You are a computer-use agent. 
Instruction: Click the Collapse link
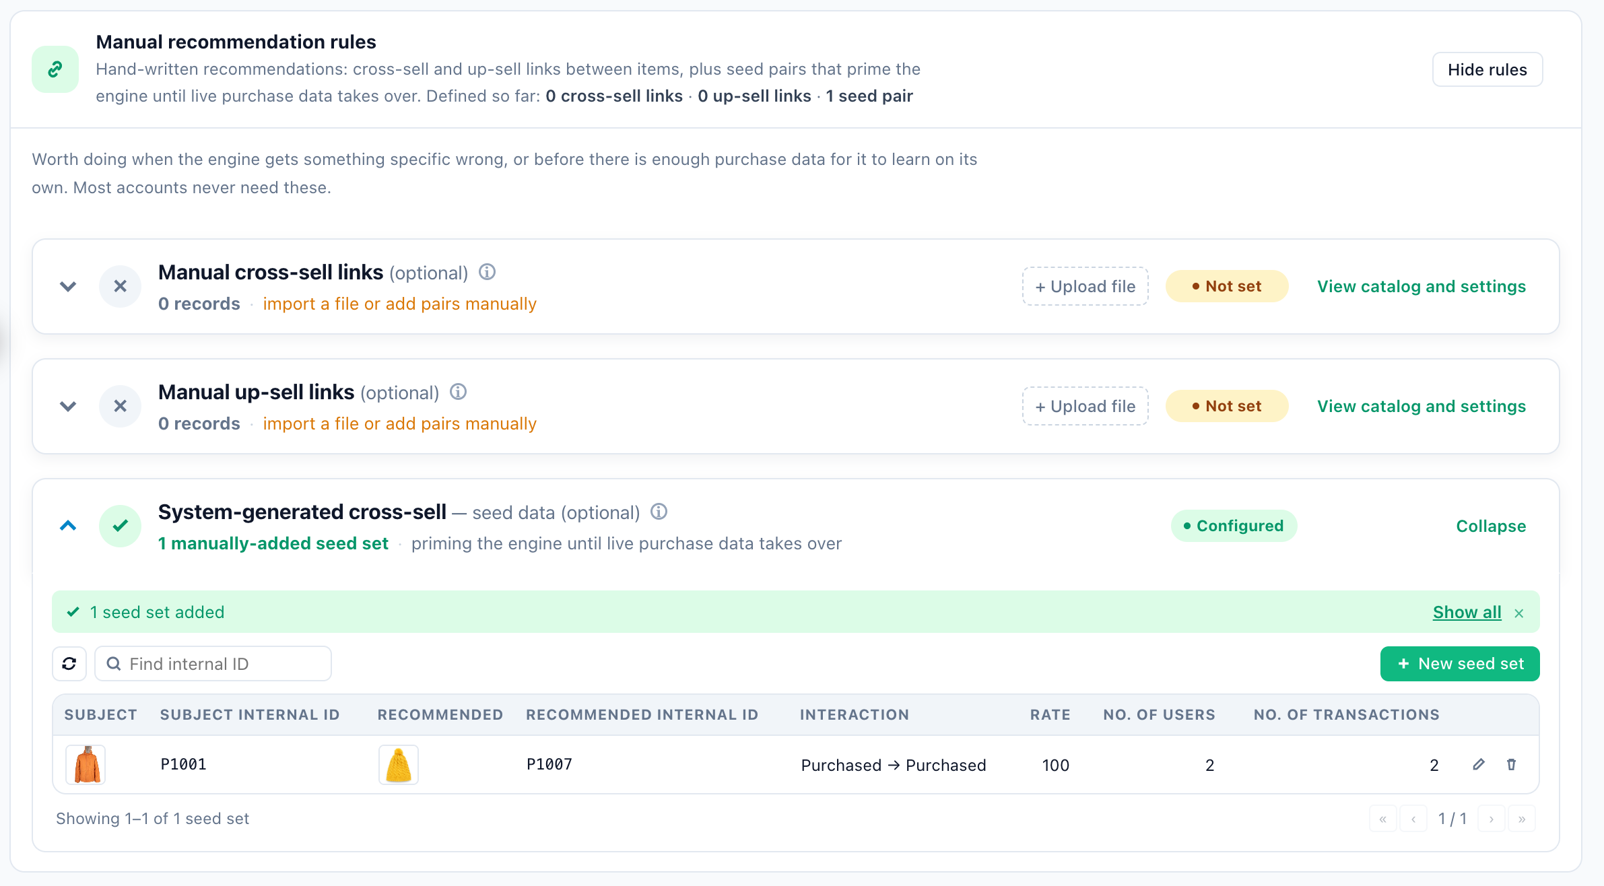(x=1491, y=526)
